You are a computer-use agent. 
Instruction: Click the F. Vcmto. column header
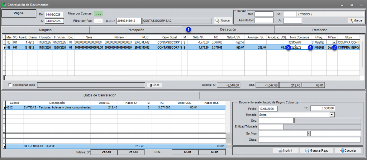coord(60,37)
